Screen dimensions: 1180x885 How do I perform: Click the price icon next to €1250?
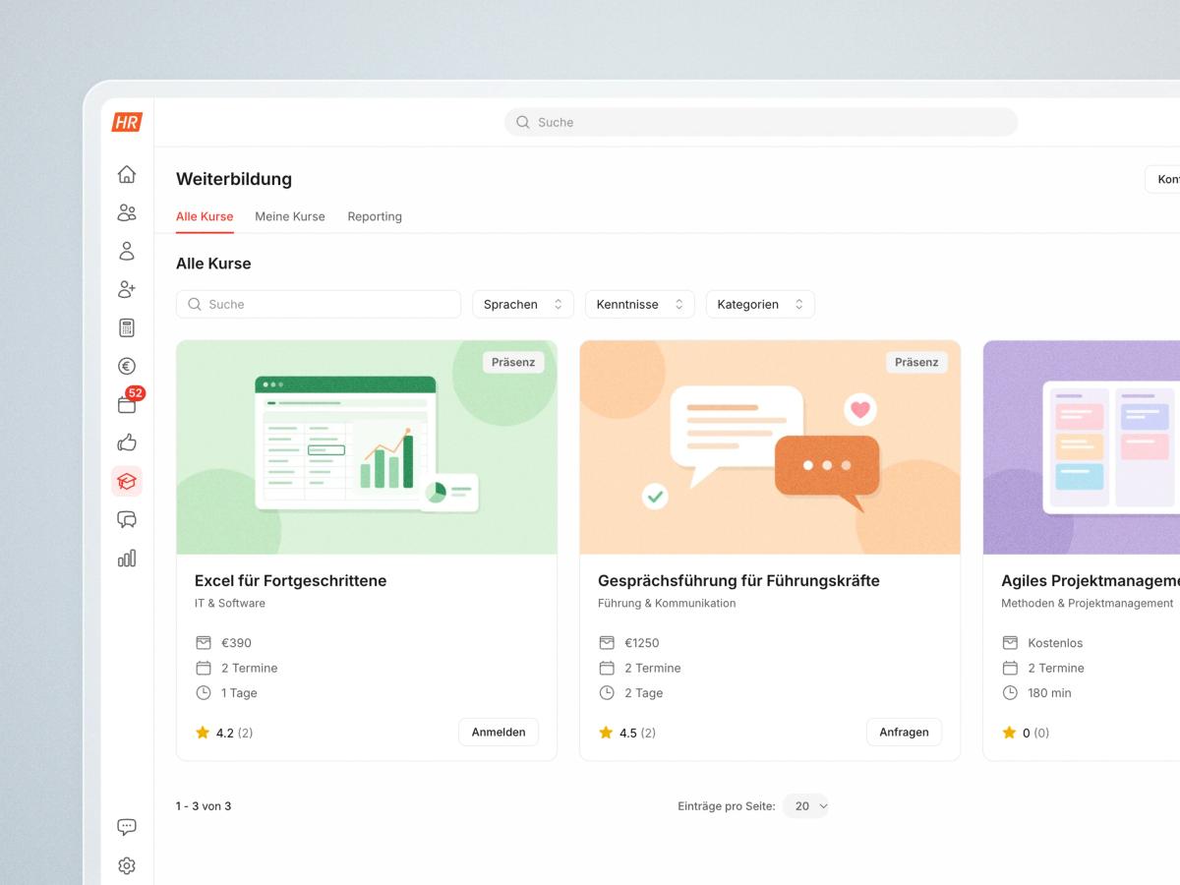click(x=607, y=642)
